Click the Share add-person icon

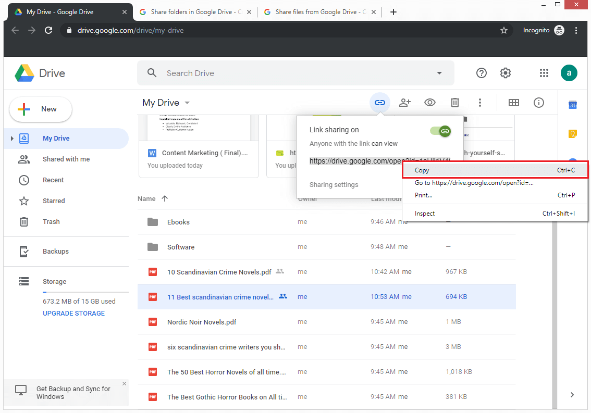point(405,103)
